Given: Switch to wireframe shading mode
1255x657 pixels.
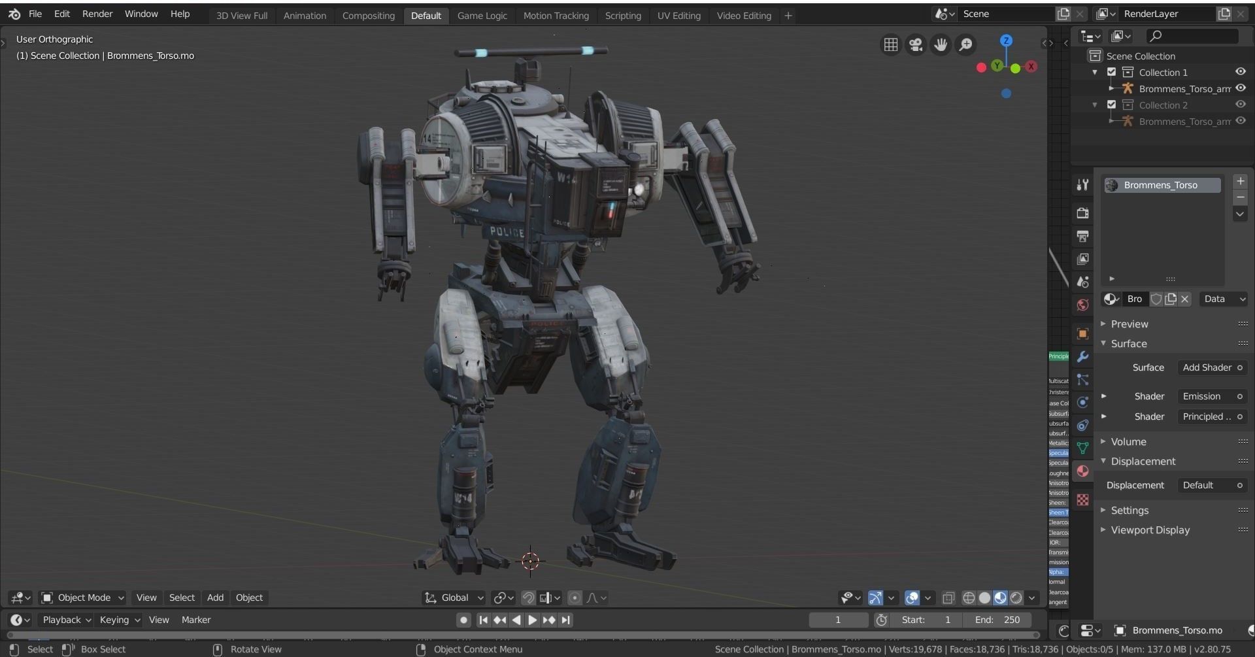Looking at the screenshot, I should click(x=969, y=598).
